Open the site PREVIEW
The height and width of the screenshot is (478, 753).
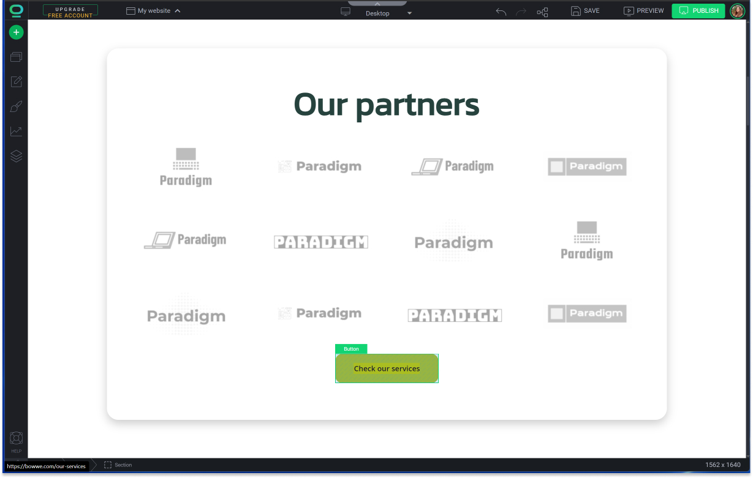[643, 11]
